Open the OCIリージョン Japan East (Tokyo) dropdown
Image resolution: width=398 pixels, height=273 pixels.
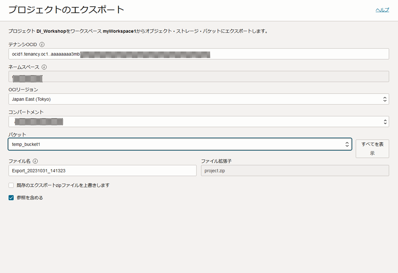(x=199, y=99)
